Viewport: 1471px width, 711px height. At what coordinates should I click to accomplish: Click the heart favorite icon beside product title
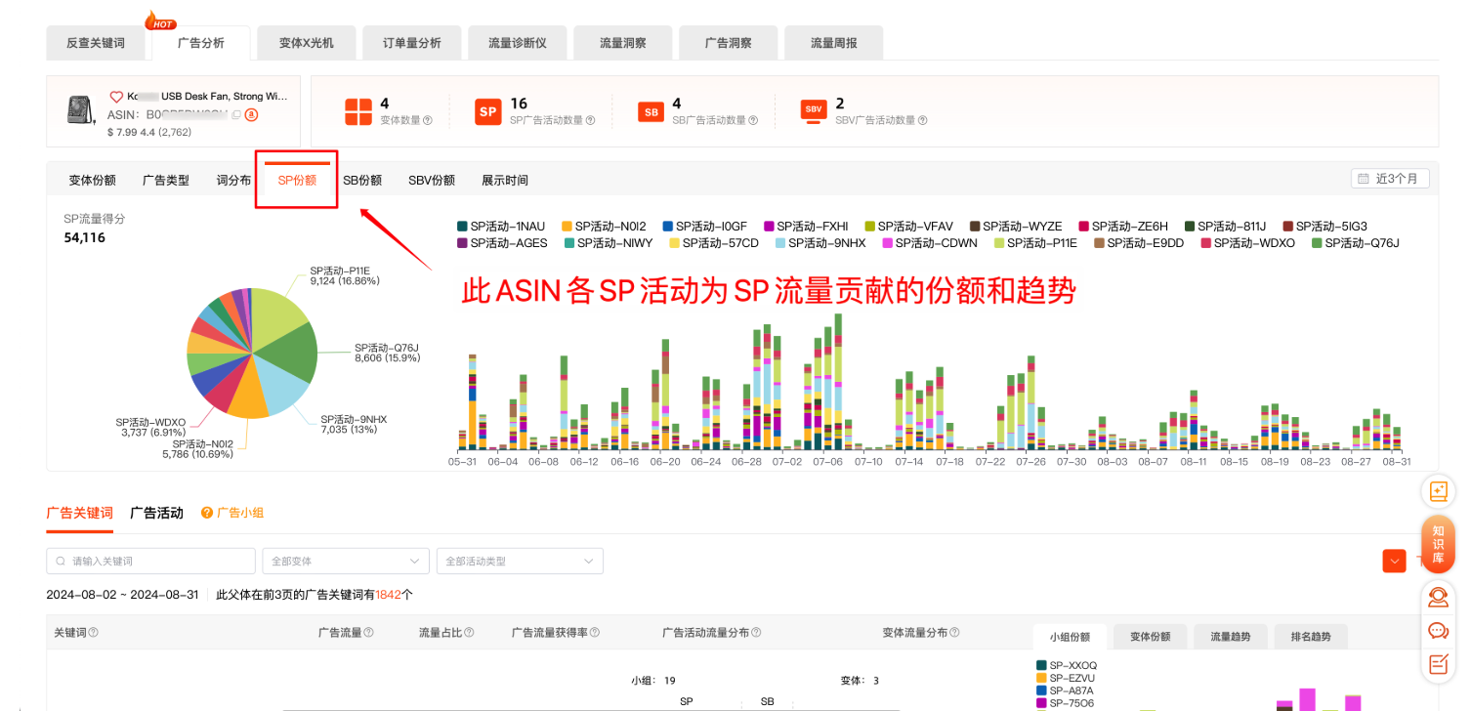tap(116, 97)
